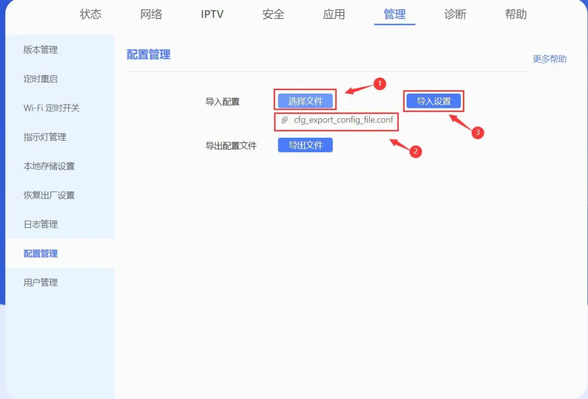Switch to the 帮助 tab
This screenshot has height=399, width=588.
click(x=516, y=14)
